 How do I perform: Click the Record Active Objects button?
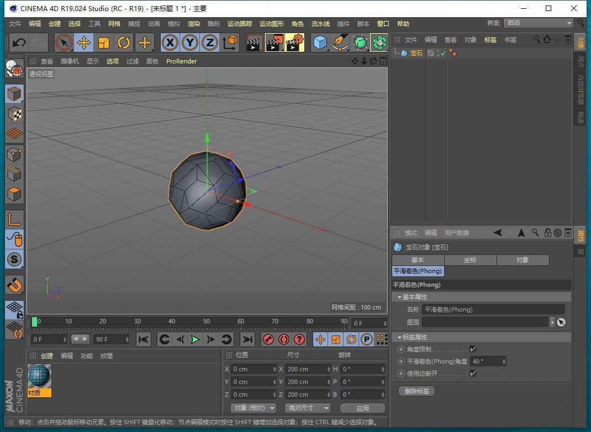click(x=268, y=339)
